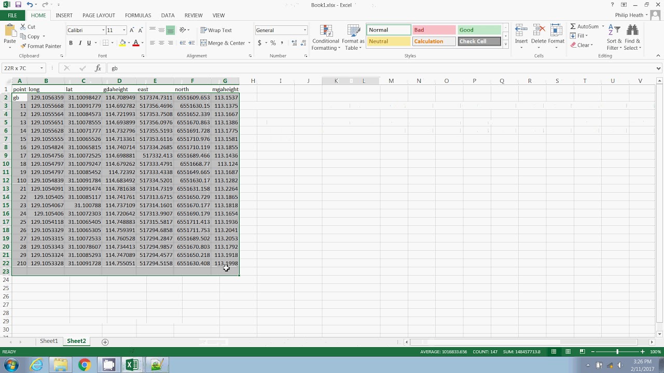Undo the last action

(x=30, y=5)
